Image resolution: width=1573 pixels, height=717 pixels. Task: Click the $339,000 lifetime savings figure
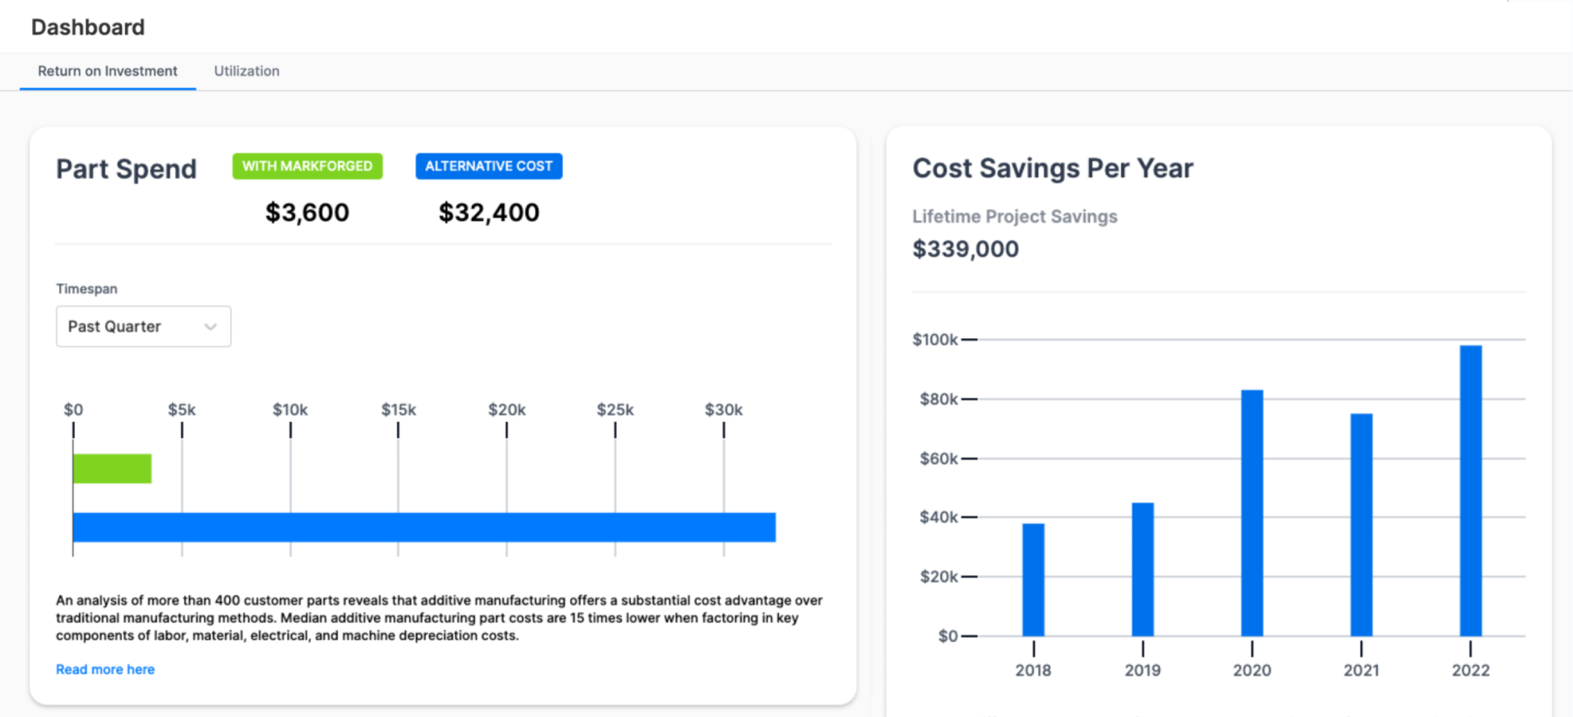966,248
